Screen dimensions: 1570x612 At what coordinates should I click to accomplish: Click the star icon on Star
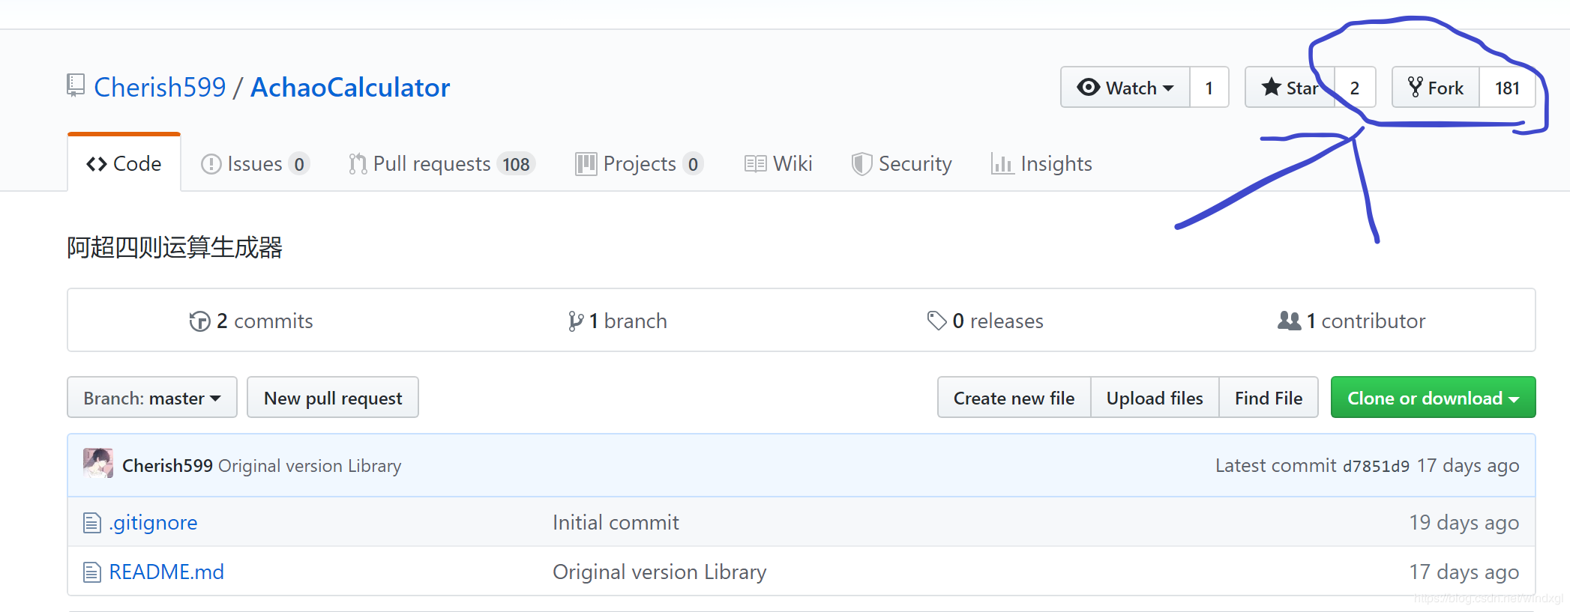pos(1271,87)
